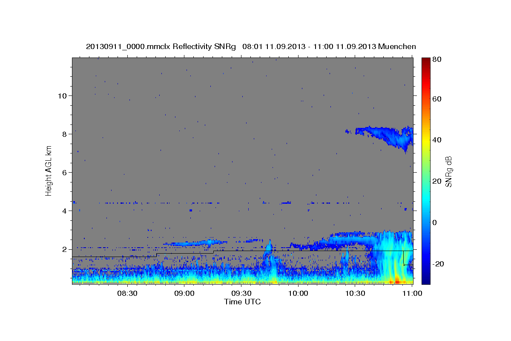
Task: Click the height axis value 2
Action: coord(65,249)
